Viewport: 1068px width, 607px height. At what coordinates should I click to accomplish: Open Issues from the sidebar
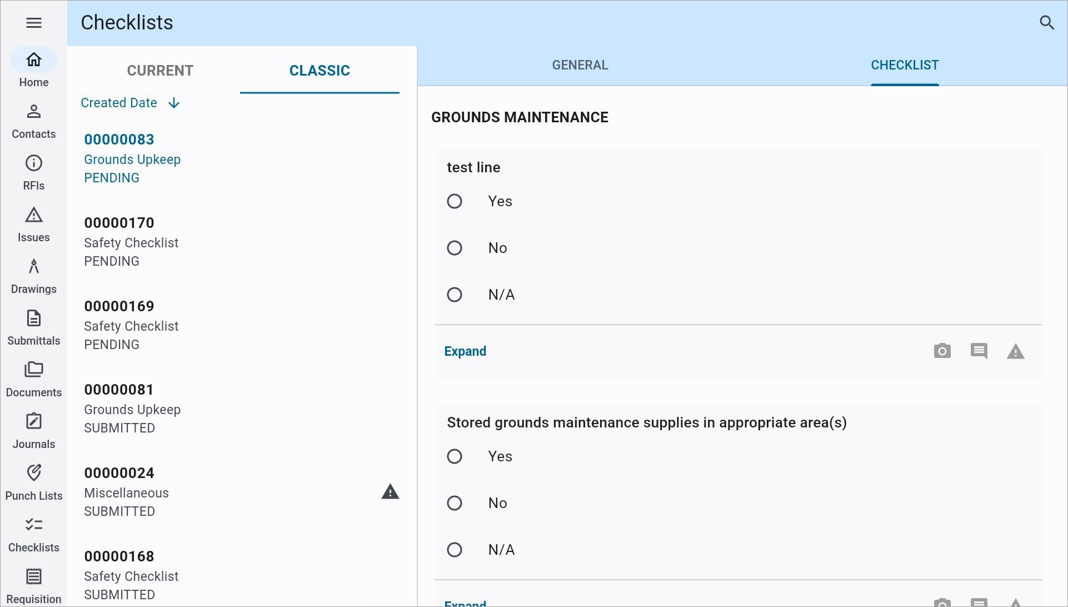[34, 225]
